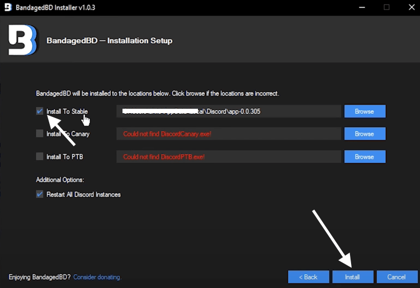Go back with the < Back button

tap(308, 277)
